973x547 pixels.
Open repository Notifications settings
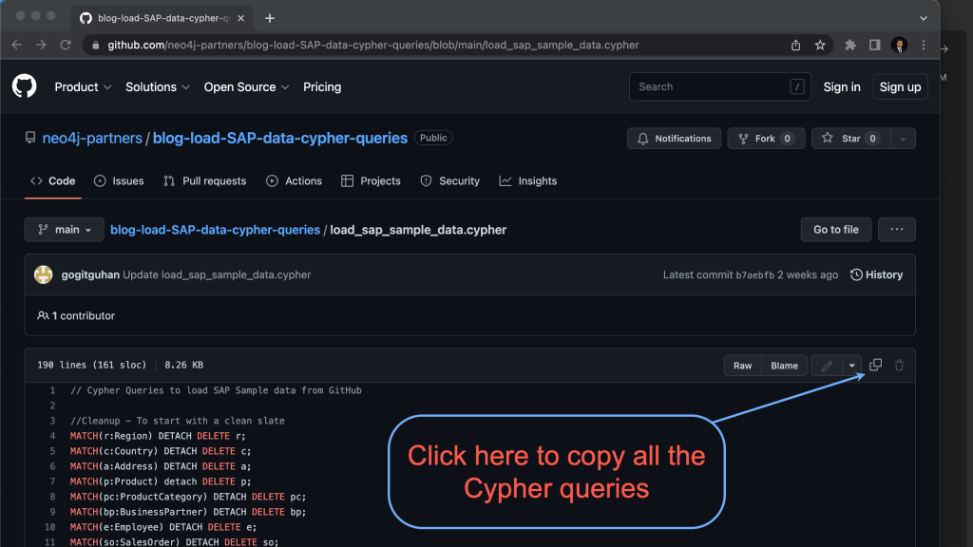[674, 138]
